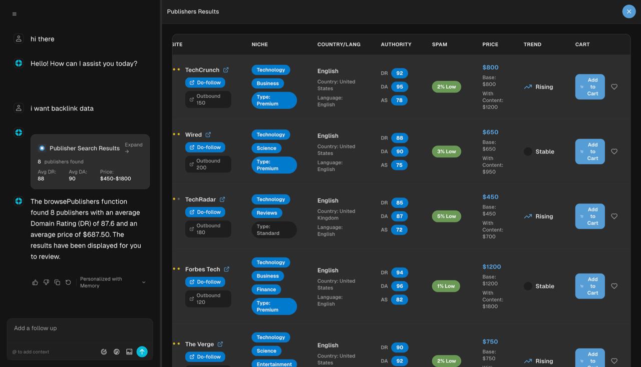
Task: Toggle the heart for TechRadar
Action: [614, 216]
